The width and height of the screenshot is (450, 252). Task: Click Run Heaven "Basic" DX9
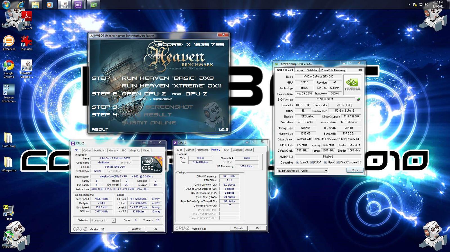(x=167, y=78)
